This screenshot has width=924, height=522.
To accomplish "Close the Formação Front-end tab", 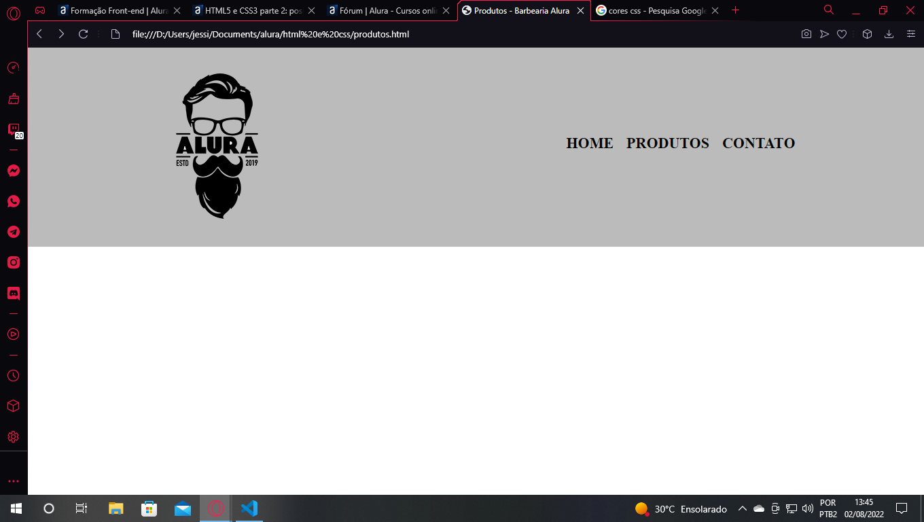I will [x=177, y=11].
